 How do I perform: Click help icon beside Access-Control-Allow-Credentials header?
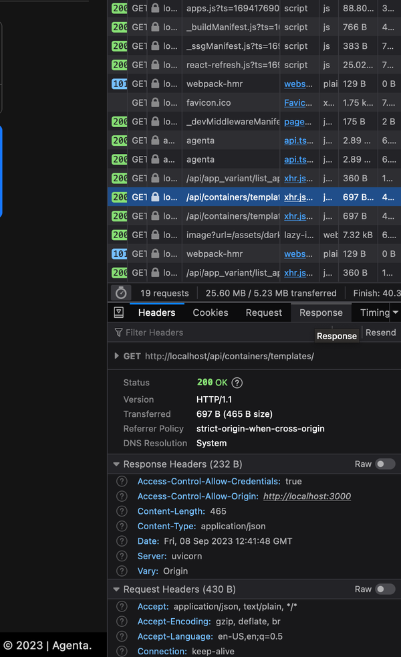pos(122,481)
